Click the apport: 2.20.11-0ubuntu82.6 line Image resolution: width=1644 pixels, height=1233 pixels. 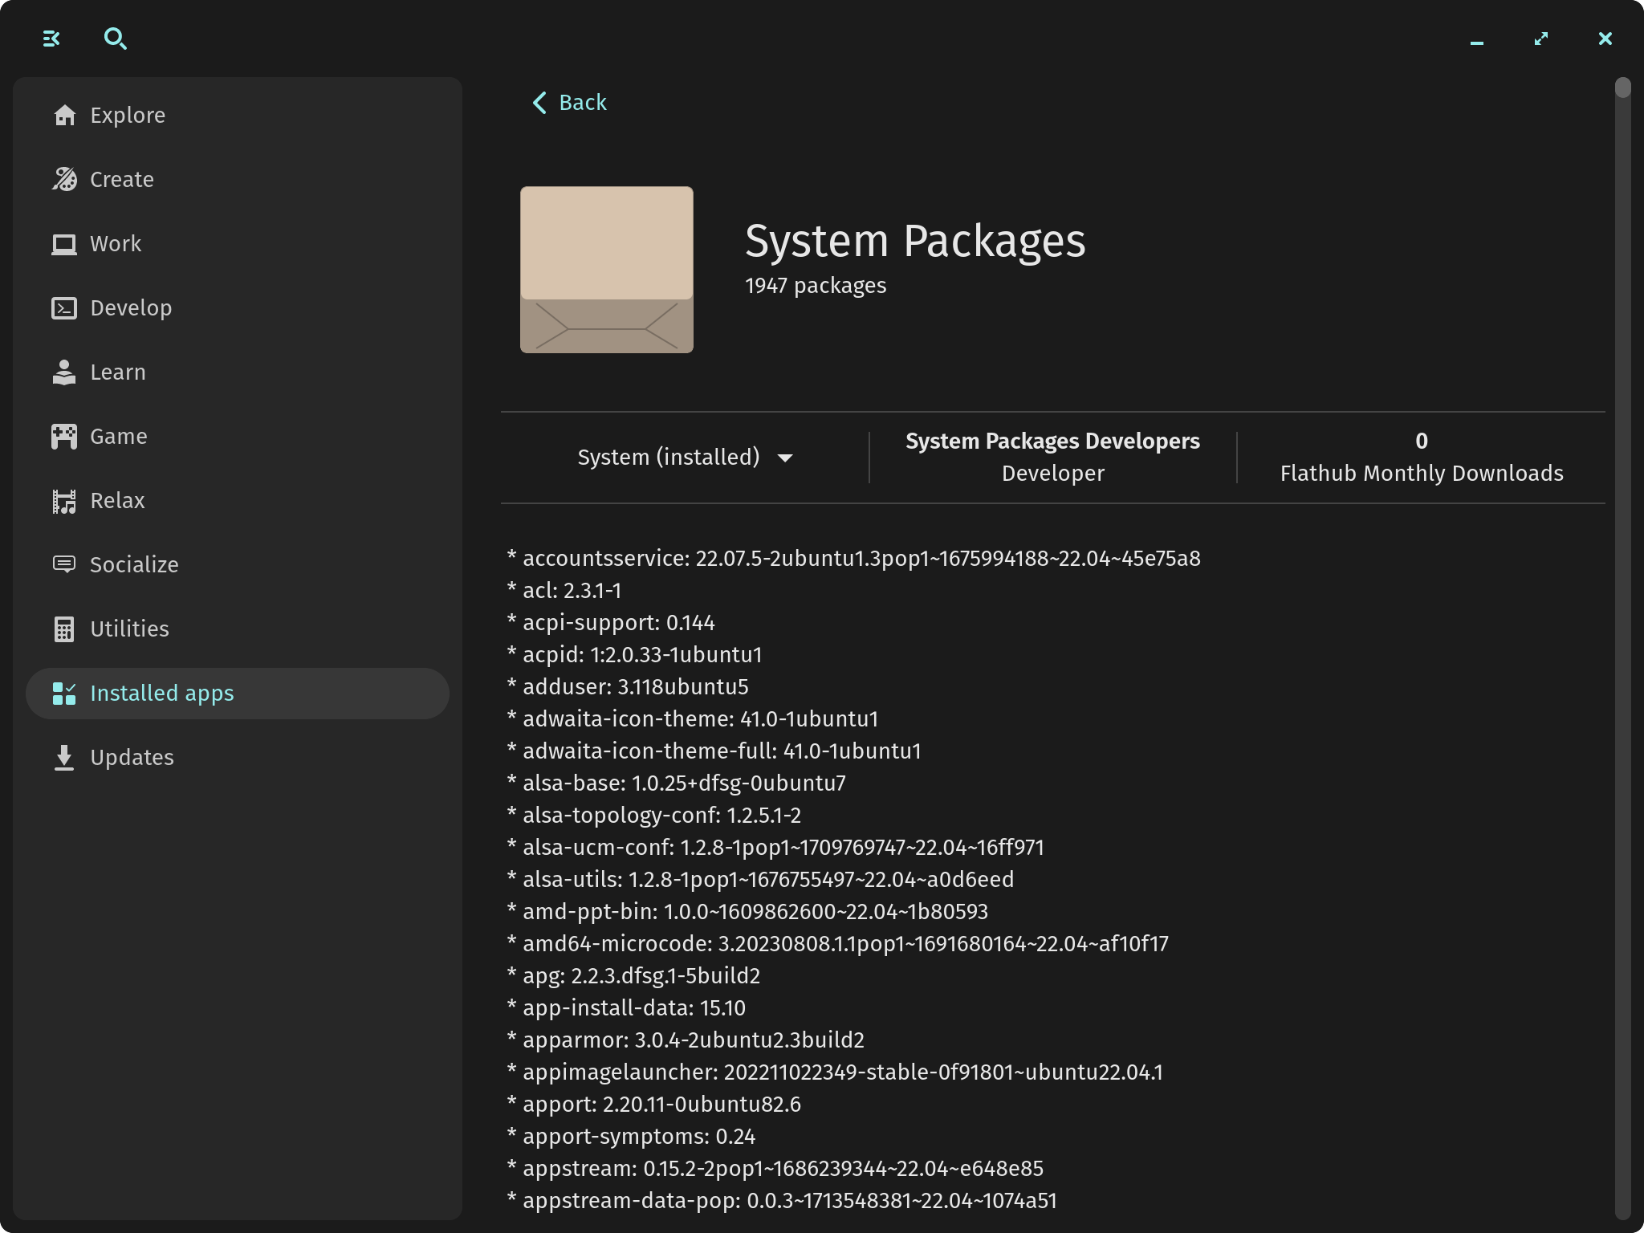654,1105
